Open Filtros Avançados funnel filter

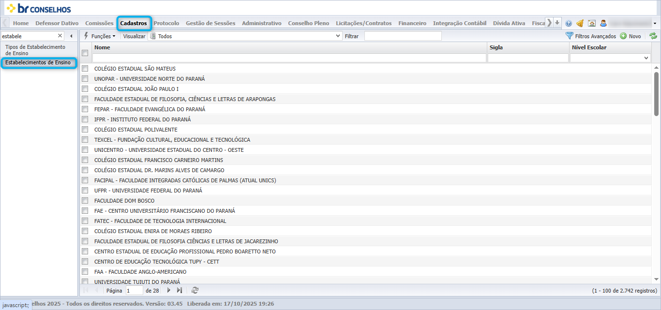click(591, 36)
